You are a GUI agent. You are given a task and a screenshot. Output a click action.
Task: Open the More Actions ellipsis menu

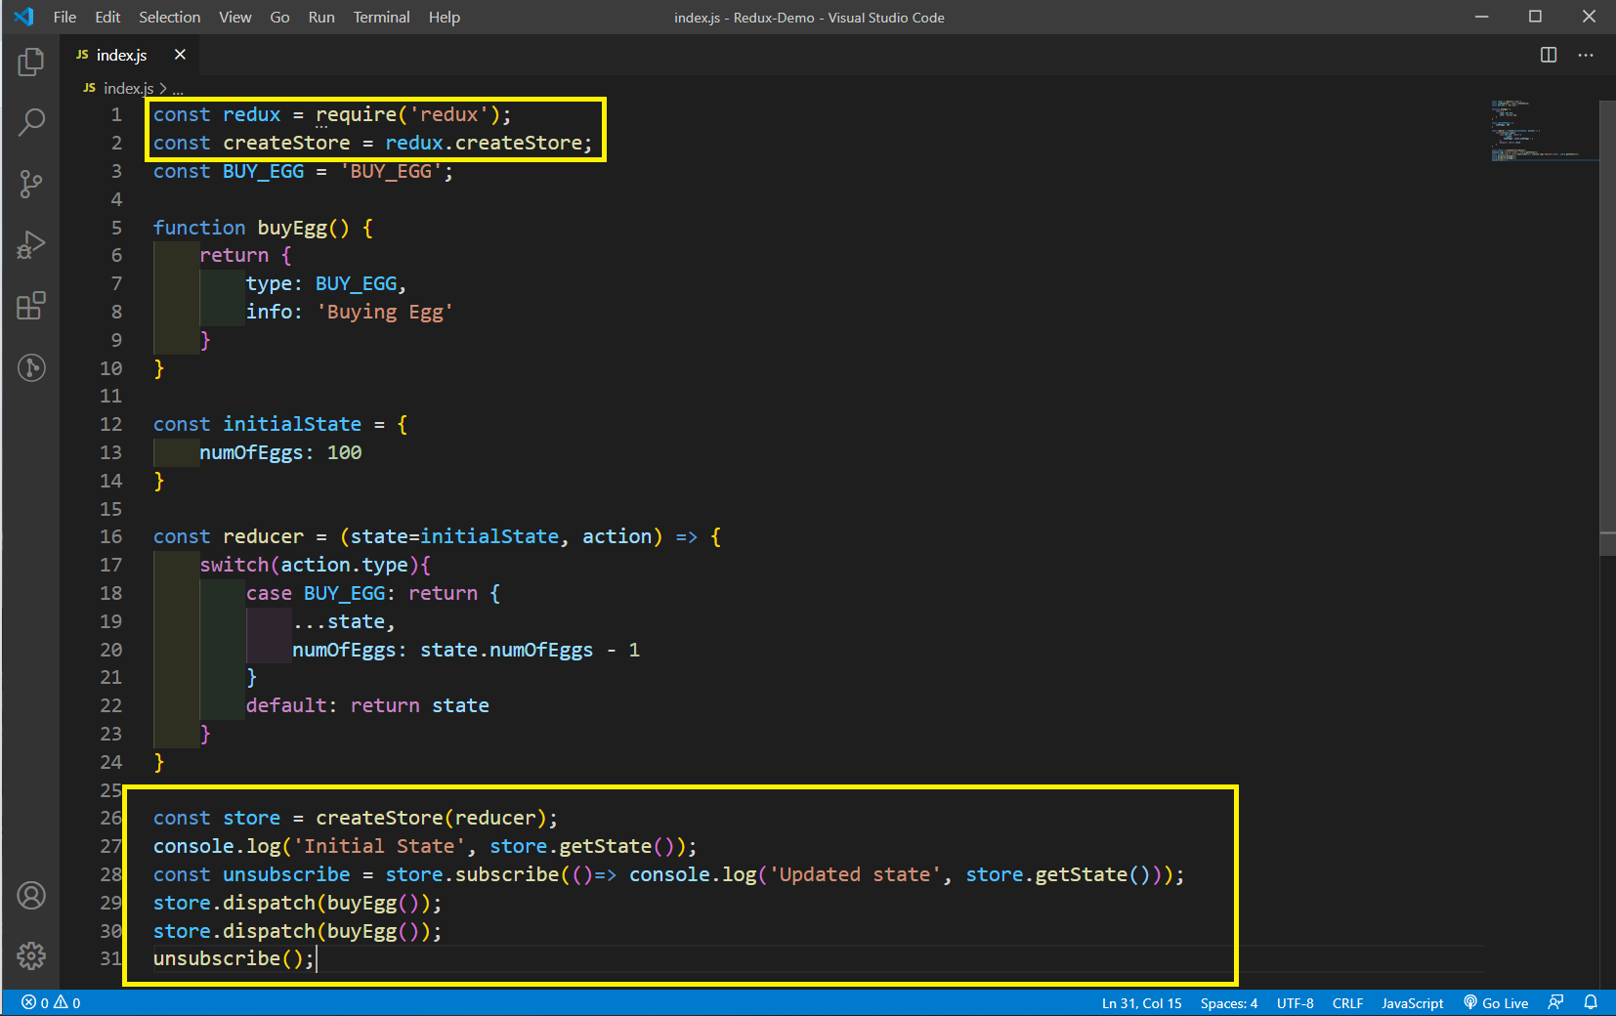pyautogui.click(x=1586, y=55)
